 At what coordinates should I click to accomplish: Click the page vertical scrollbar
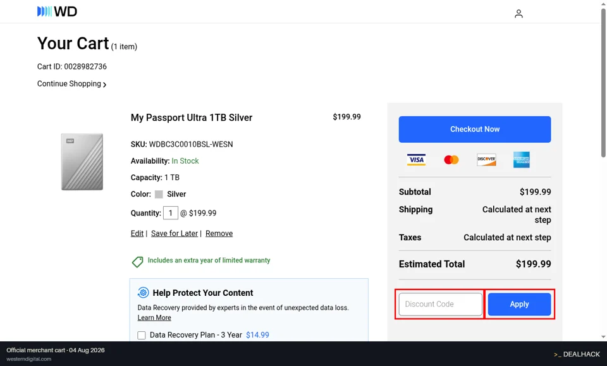(x=603, y=83)
